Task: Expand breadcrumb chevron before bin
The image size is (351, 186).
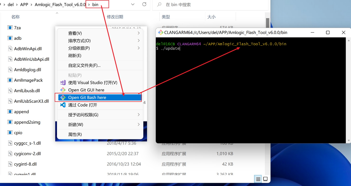Action: 89,5
